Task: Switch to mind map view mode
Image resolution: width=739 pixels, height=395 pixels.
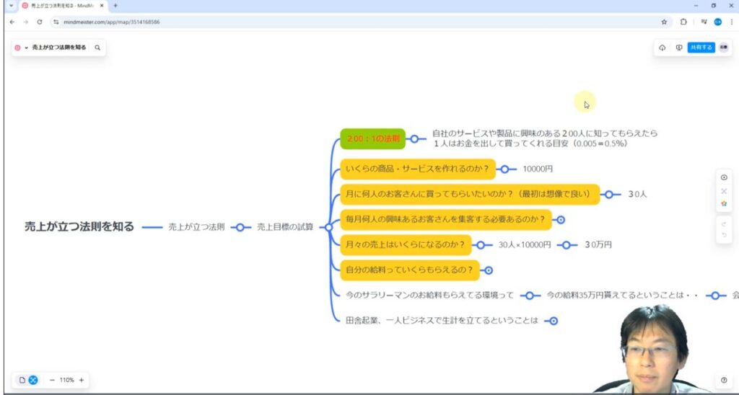Action: (x=33, y=380)
